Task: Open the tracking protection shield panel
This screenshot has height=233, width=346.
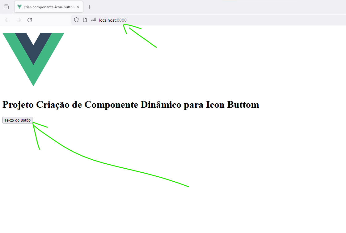Action: (x=76, y=20)
